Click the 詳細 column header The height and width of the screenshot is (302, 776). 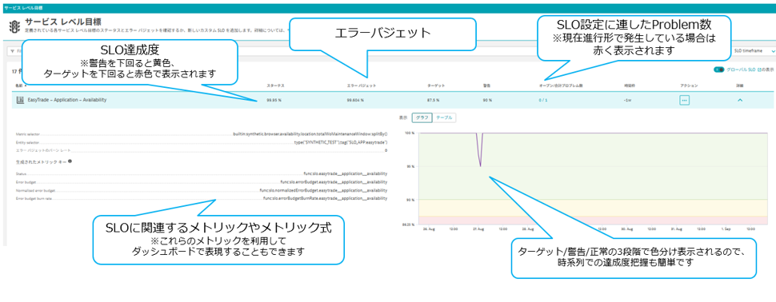click(740, 85)
